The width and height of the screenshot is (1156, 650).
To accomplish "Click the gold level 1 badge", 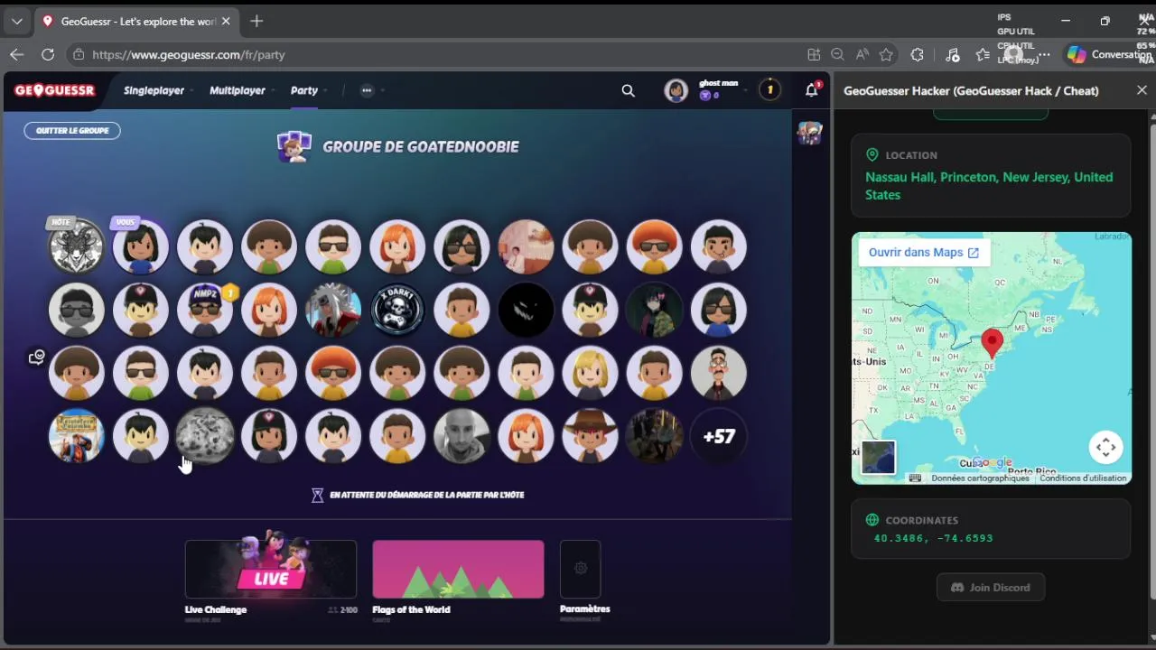I will tap(769, 89).
